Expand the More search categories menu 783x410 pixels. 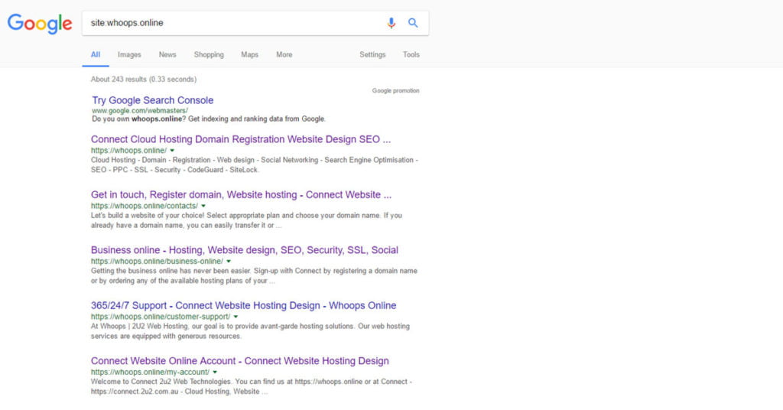(x=284, y=54)
